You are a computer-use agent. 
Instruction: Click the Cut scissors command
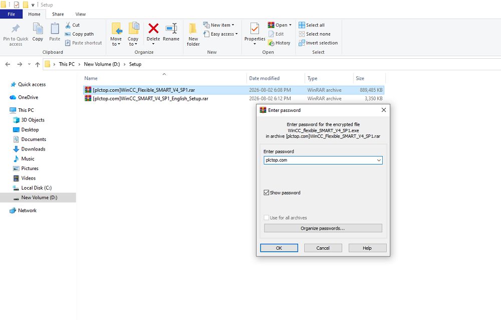point(72,25)
